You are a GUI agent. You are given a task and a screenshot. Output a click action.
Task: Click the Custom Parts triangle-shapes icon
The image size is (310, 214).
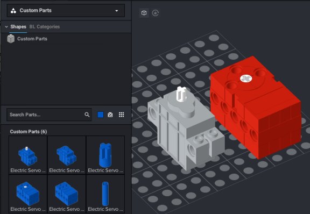13,10
